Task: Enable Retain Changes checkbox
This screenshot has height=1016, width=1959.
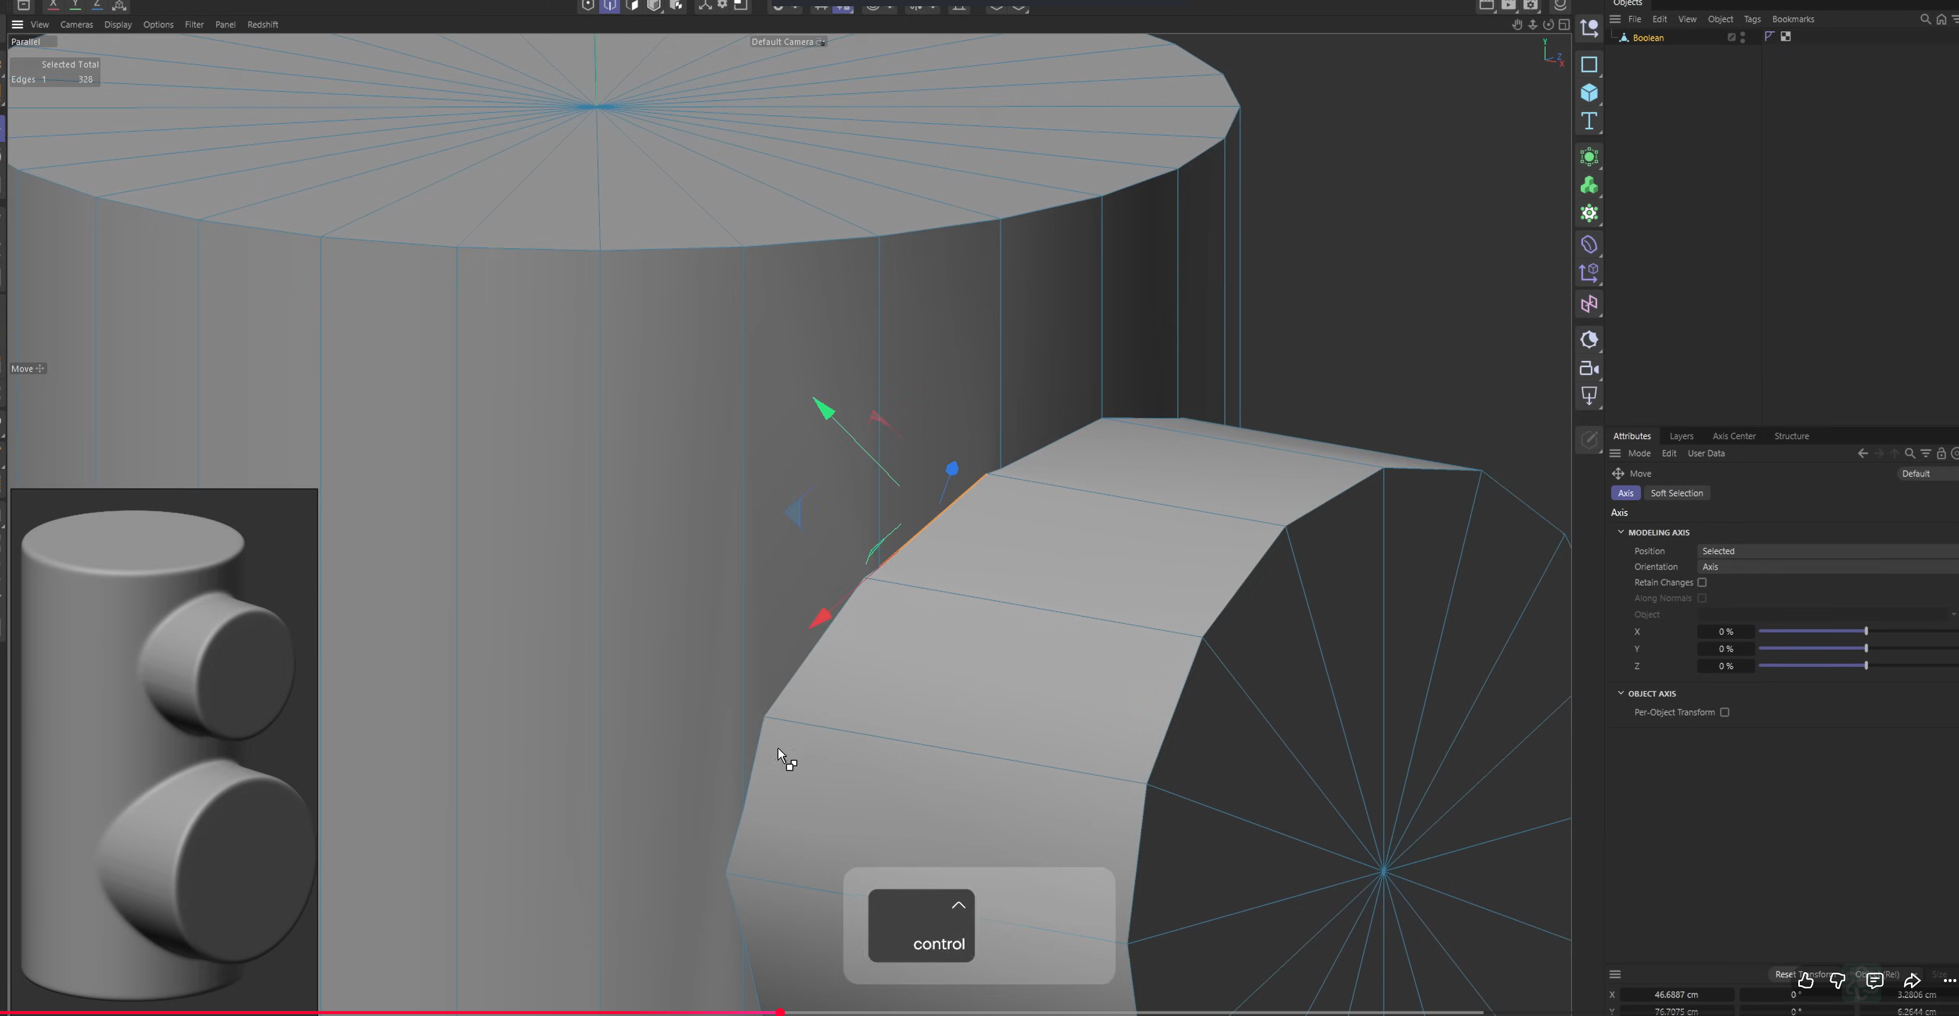Action: click(1702, 583)
